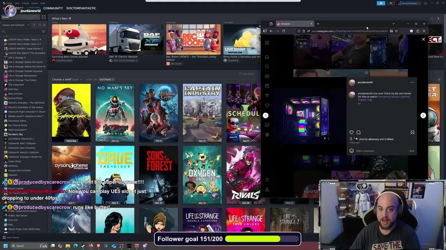
Task: Open a new browser tab
Action: pyautogui.click(x=318, y=24)
